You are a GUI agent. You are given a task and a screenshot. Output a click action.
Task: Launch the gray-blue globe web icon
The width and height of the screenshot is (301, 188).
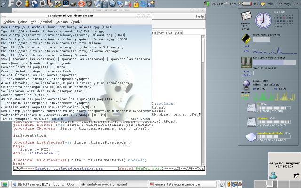[112, 3]
